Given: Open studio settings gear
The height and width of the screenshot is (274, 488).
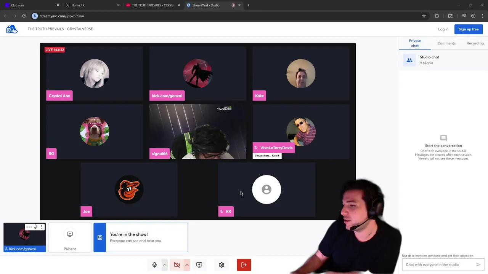Looking at the screenshot, I should [x=222, y=265].
